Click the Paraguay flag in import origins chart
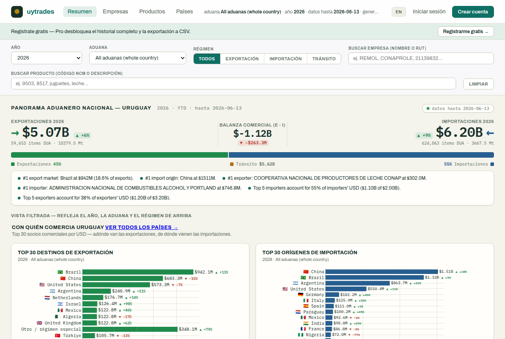 (x=298, y=312)
